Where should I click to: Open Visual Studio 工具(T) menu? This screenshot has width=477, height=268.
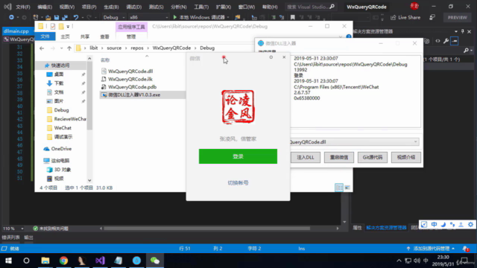pyautogui.click(x=201, y=7)
